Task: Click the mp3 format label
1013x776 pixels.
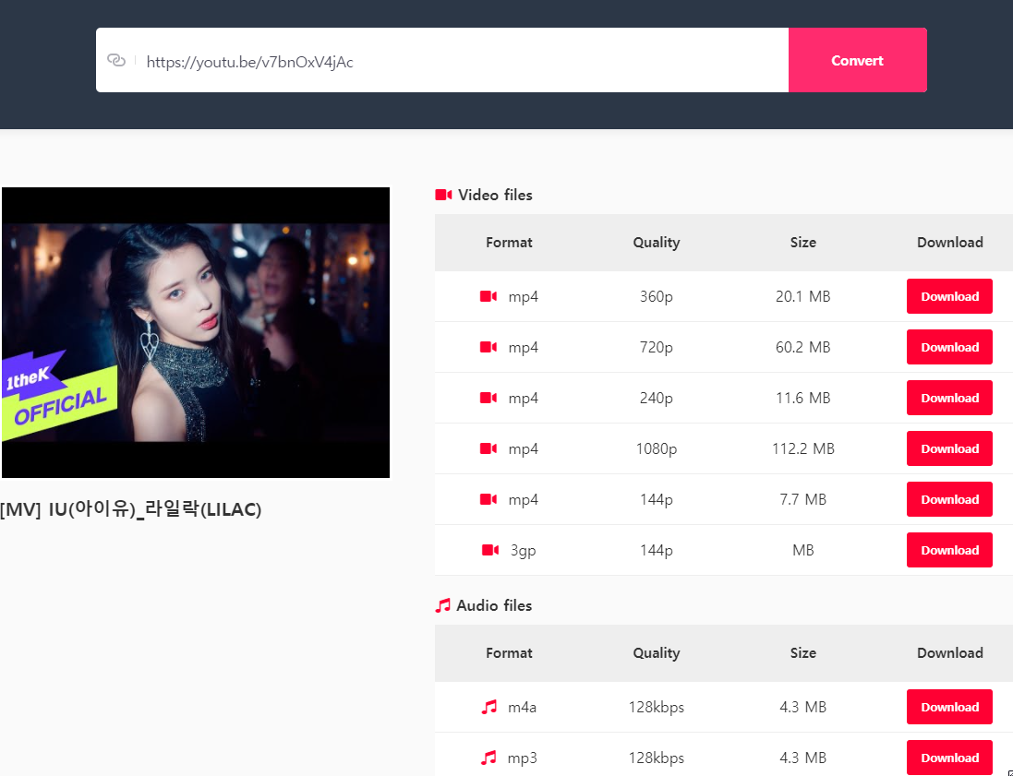Action: click(x=522, y=758)
